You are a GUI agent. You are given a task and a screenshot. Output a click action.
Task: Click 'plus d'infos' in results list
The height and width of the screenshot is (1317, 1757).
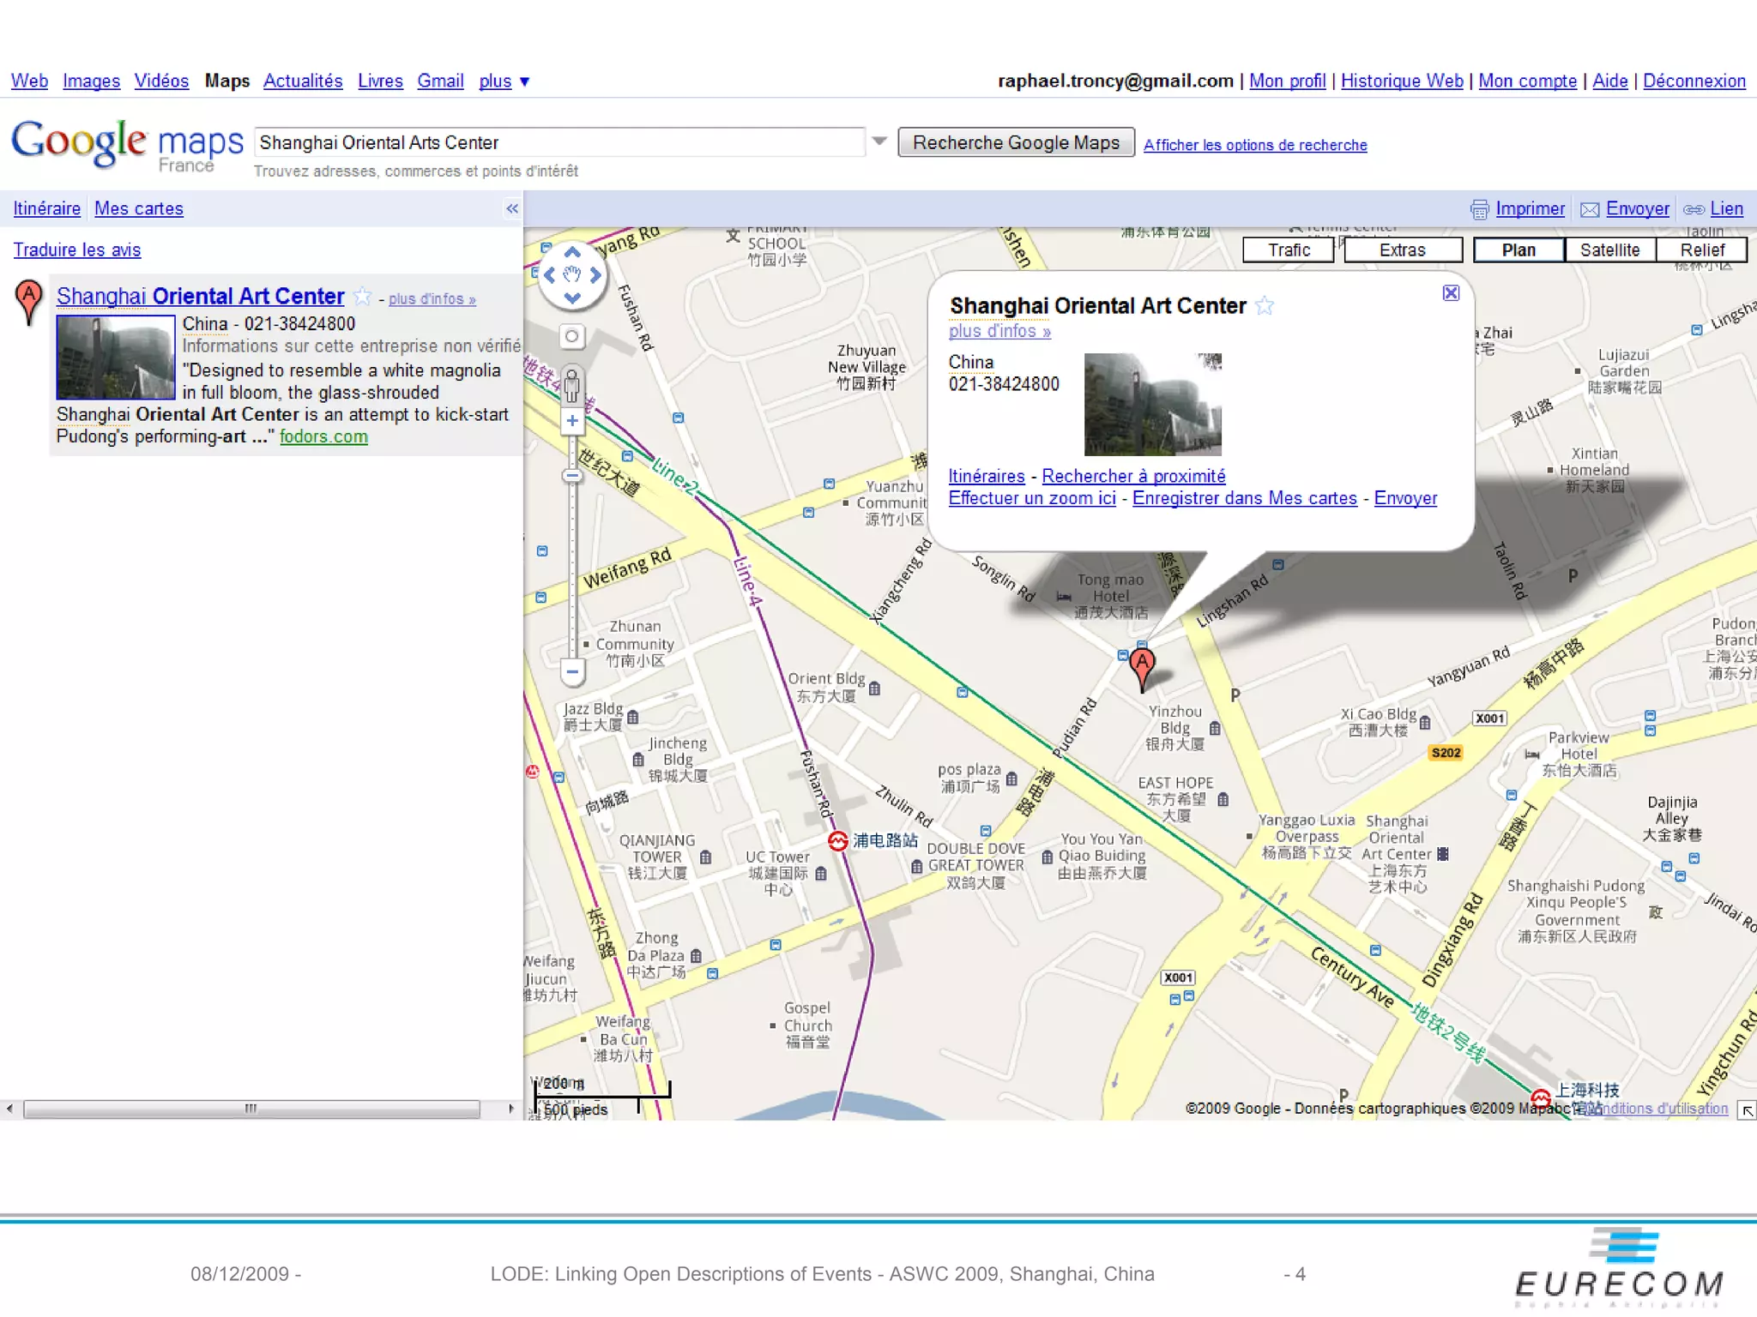(x=432, y=298)
